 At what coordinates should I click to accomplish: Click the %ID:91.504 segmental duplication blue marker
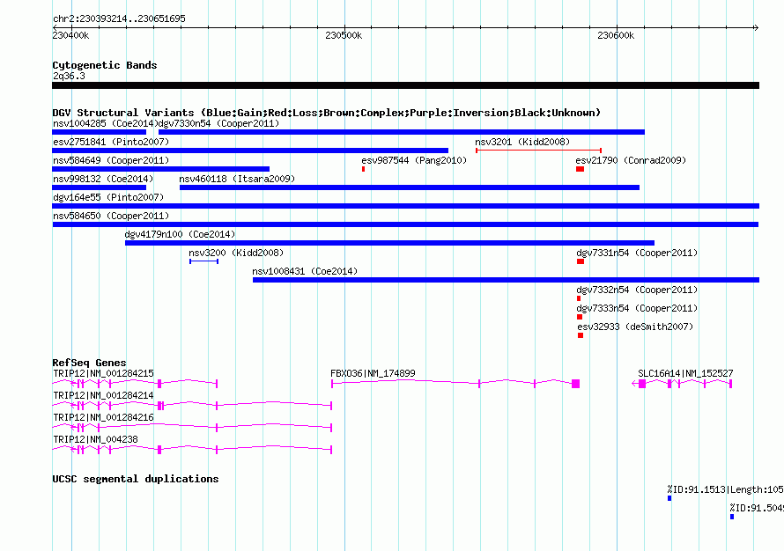[732, 517]
